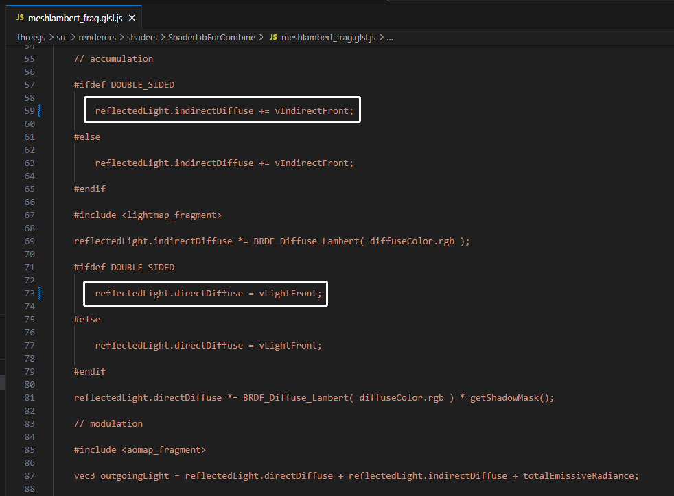Click line number 57 in the gutter
The image size is (674, 496).
coord(30,85)
